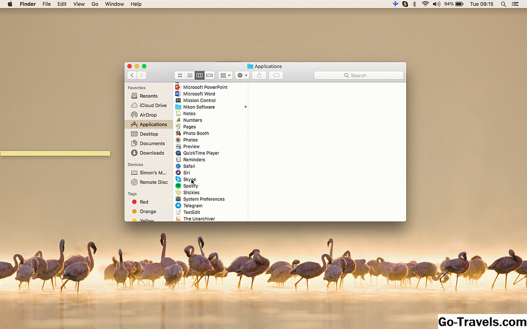The height and width of the screenshot is (329, 527).
Task: Click the Skype icon in the menu bar
Action: pyautogui.click(x=405, y=4)
